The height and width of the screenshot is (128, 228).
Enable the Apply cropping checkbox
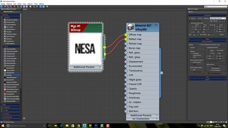click(209, 50)
